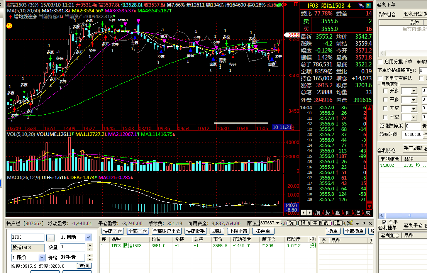
Task: Decrease price with the down spinner arrow
Action: [x=90, y=259]
